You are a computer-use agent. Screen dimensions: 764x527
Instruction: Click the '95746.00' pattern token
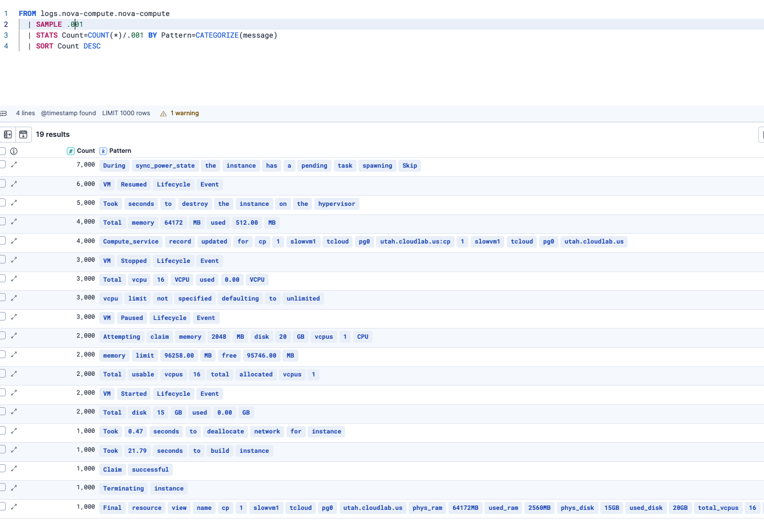click(x=261, y=356)
